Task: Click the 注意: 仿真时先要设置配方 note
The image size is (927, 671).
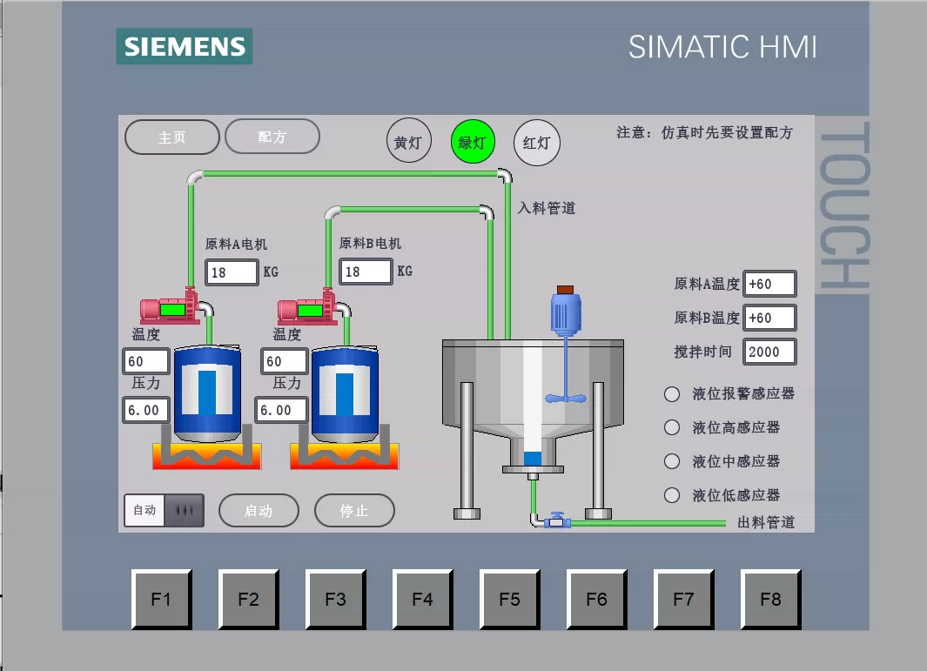Action: 705,132
